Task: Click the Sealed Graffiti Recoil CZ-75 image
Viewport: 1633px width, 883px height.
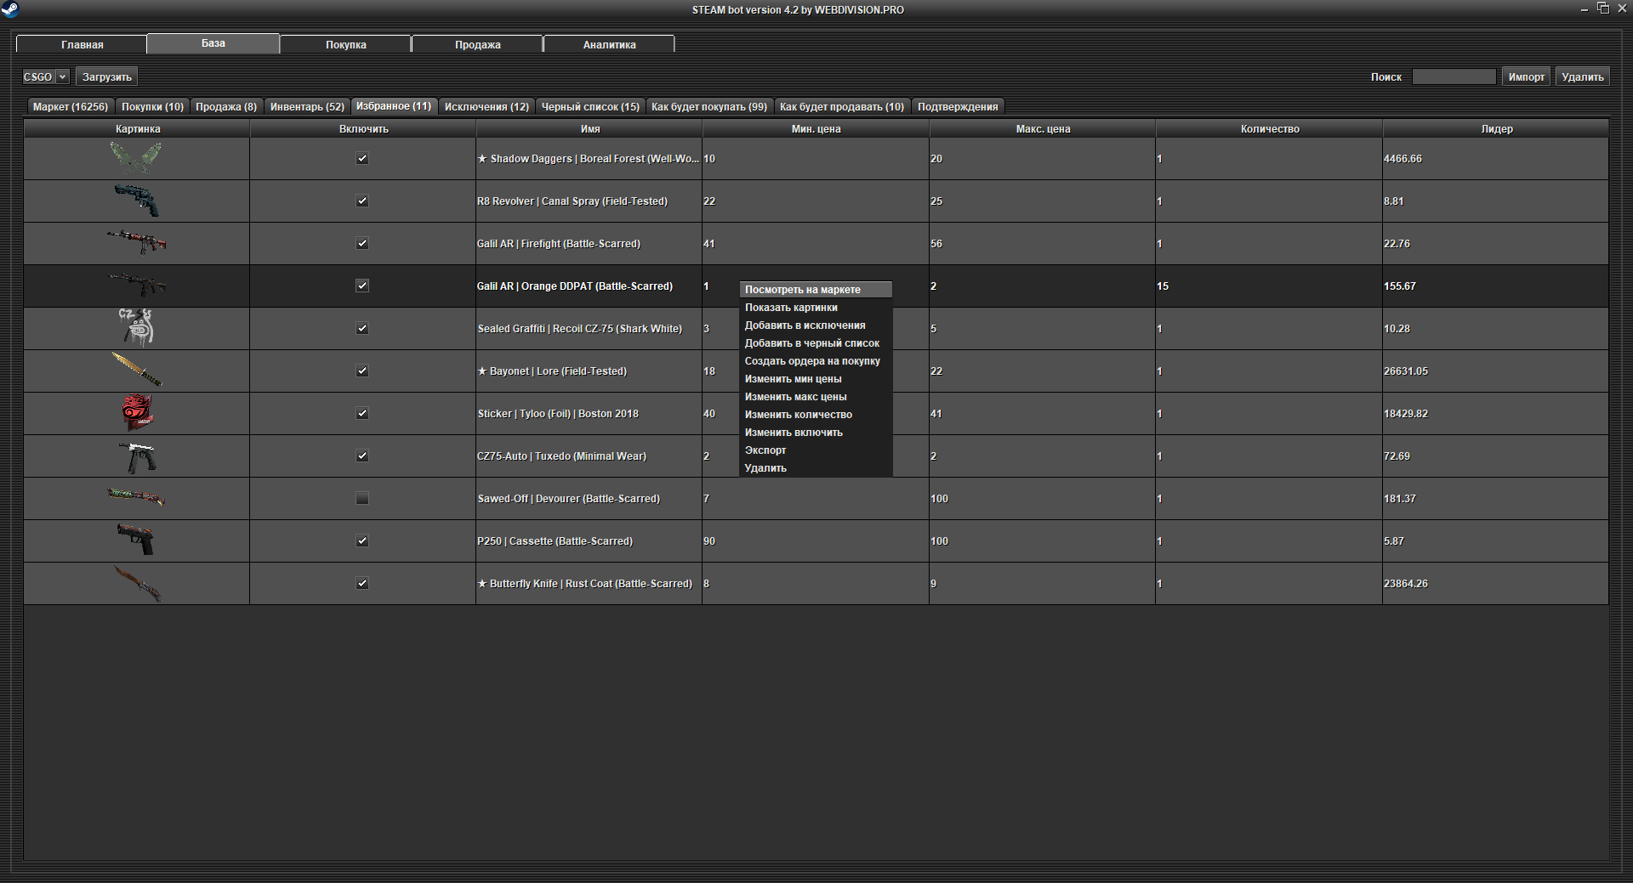Action: coord(136,328)
